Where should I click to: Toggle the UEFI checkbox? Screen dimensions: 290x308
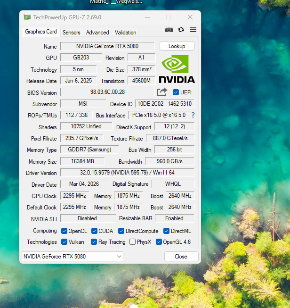pyautogui.click(x=176, y=92)
